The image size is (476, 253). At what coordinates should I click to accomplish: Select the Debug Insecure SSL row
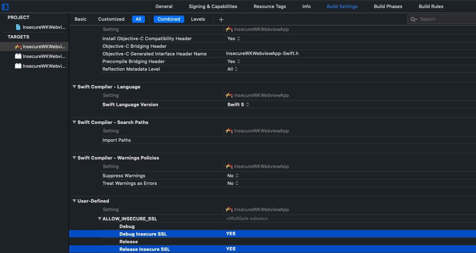(x=273, y=234)
